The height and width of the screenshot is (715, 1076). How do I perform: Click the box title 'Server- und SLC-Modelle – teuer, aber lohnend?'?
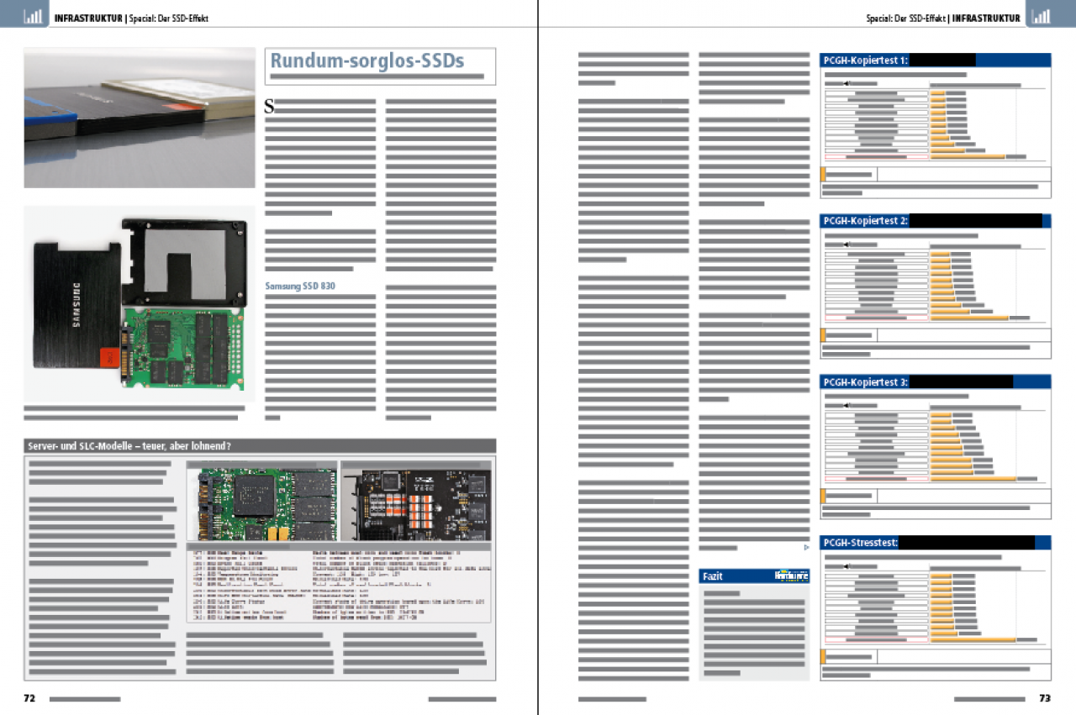click(x=129, y=446)
